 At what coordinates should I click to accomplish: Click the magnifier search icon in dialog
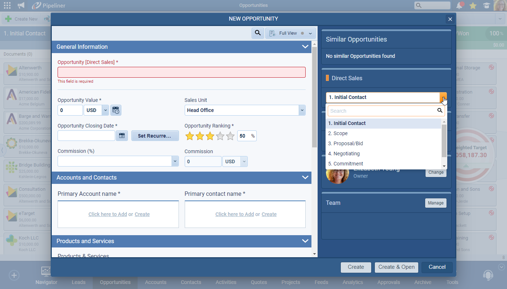257,33
